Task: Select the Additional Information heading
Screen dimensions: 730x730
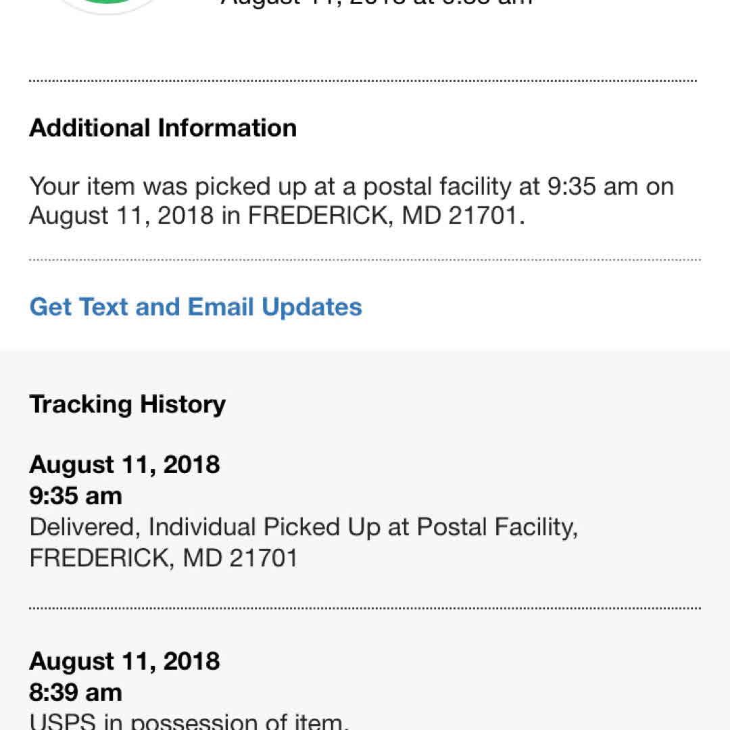Action: pyautogui.click(x=163, y=128)
